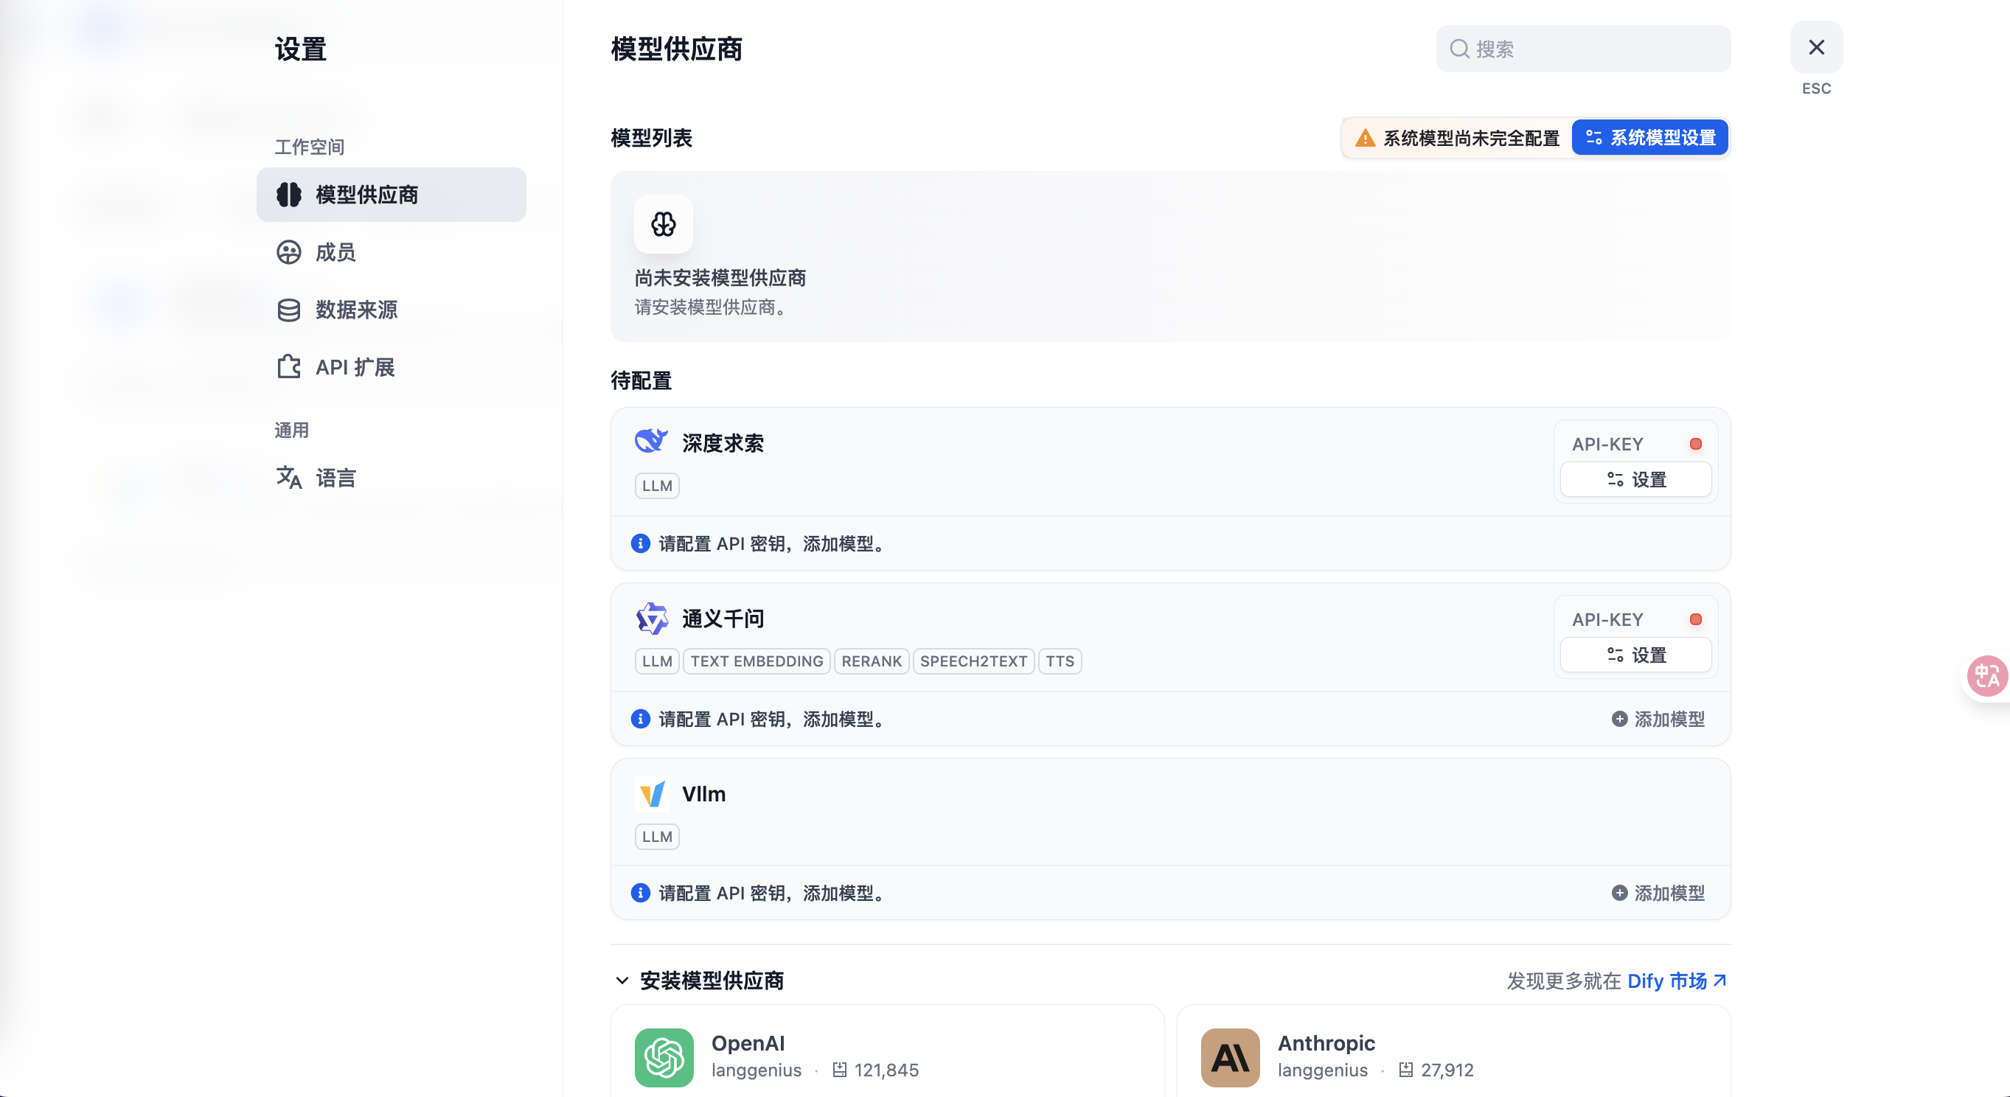2010x1097 pixels.
Task: Click the empty provider brain icon tile
Action: 663,224
